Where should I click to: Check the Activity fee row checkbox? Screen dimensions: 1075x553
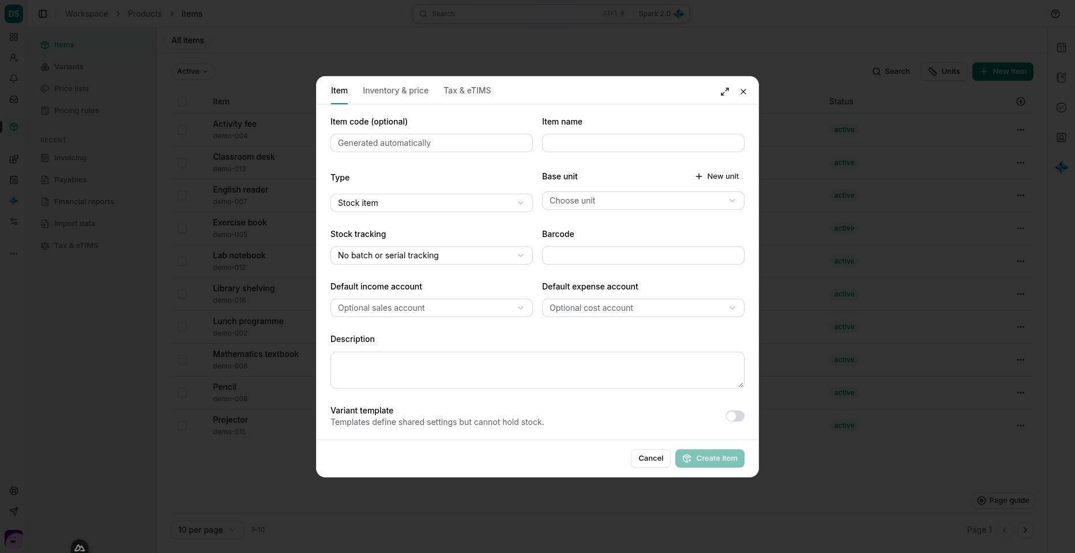click(x=182, y=130)
